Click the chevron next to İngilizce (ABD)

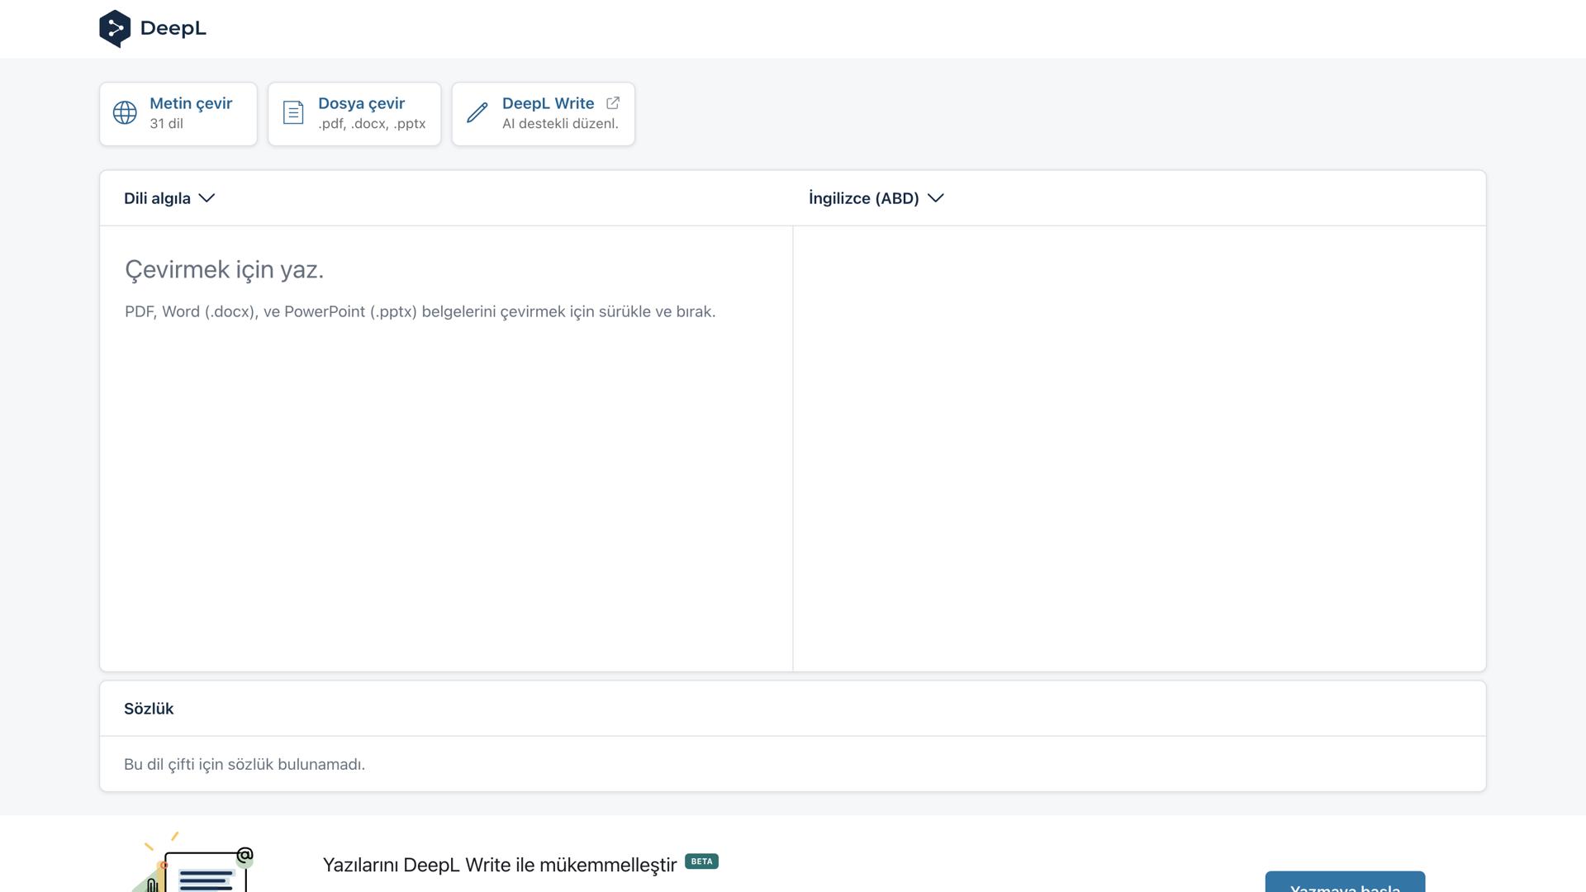tap(936, 198)
